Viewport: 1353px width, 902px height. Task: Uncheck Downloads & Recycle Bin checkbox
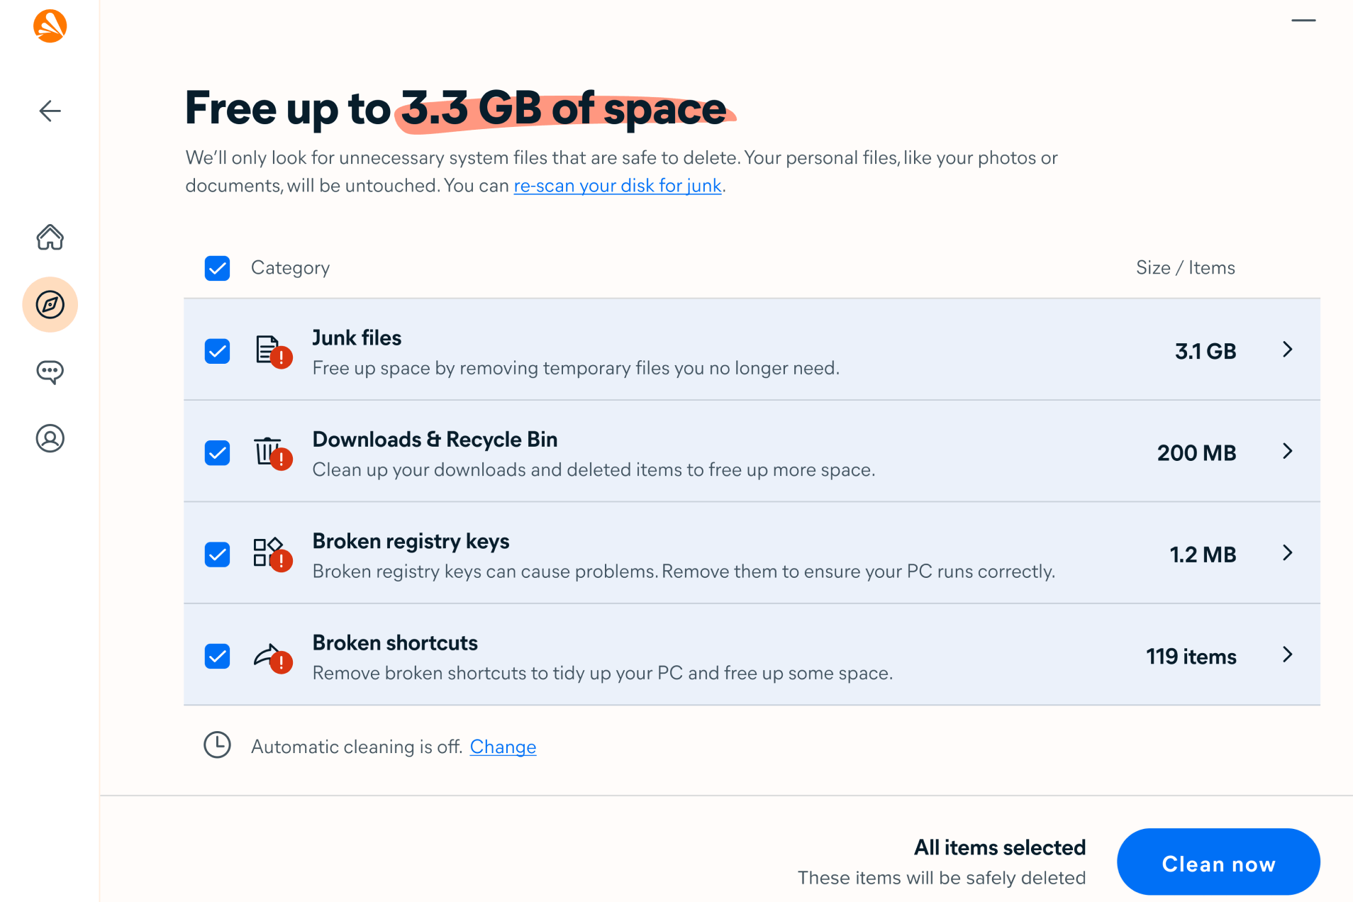point(217,452)
